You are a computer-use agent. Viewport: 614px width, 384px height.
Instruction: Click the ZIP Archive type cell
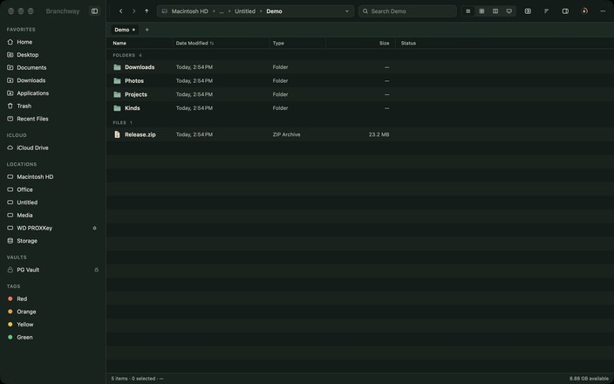point(286,134)
